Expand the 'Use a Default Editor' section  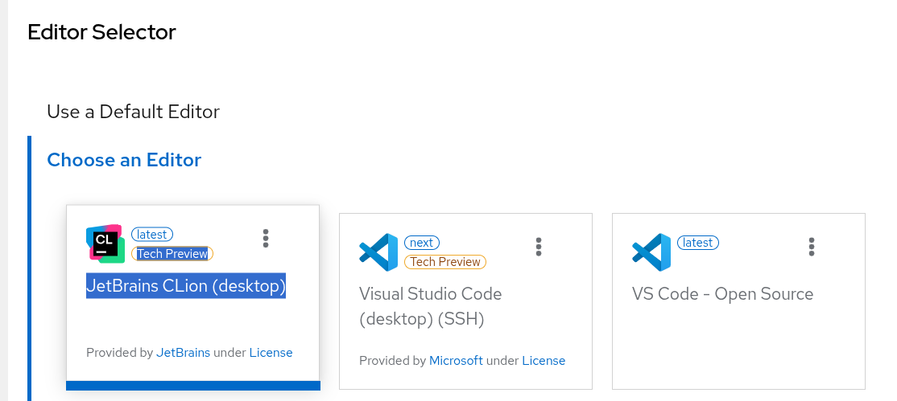click(x=133, y=112)
